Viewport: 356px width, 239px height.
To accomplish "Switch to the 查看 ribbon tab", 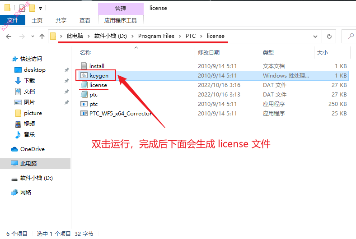I will click(84, 21).
